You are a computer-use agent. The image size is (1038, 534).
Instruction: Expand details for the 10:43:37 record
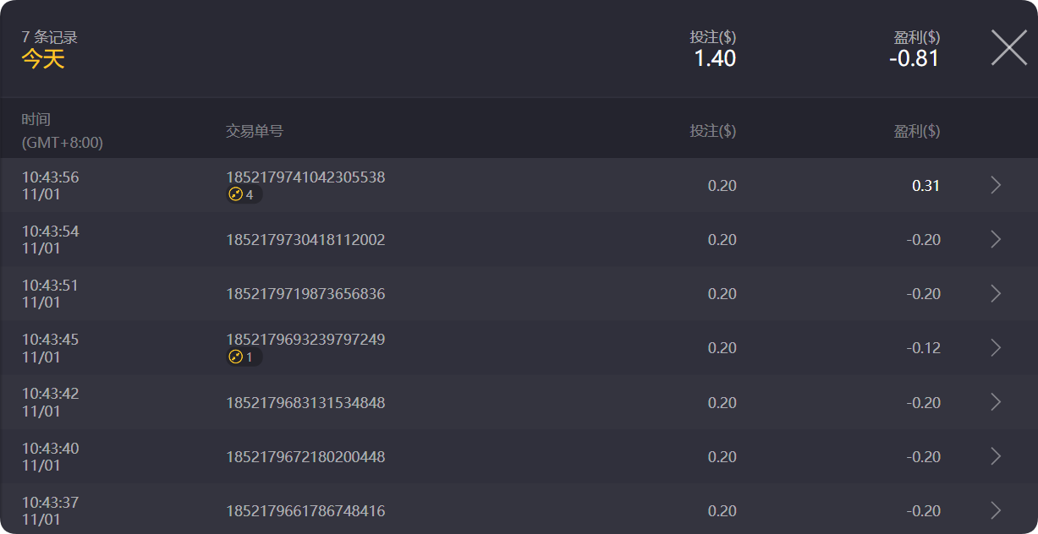[996, 510]
